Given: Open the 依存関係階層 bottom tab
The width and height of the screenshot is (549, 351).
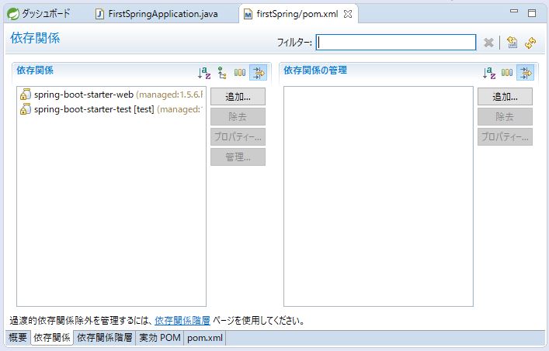Looking at the screenshot, I should [x=105, y=338].
